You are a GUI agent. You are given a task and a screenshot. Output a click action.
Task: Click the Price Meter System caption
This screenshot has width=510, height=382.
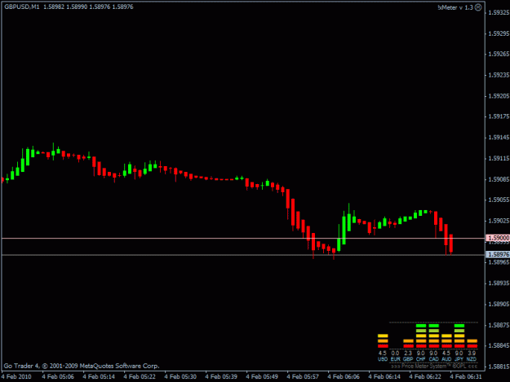(x=434, y=366)
